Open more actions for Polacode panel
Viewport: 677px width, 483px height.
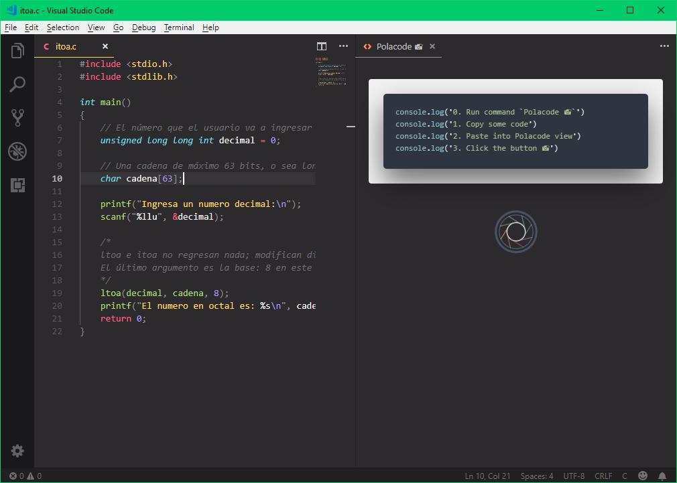pos(664,46)
